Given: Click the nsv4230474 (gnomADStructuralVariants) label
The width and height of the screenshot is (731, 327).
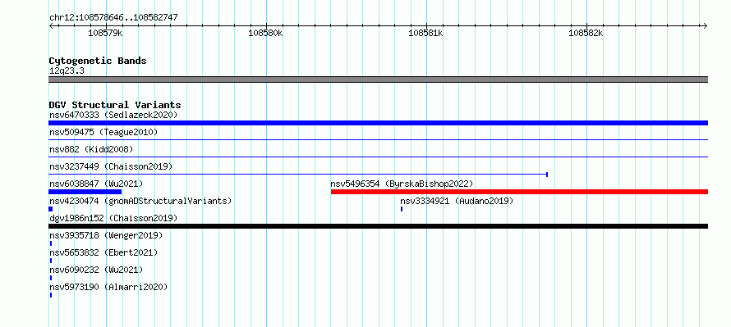Looking at the screenshot, I should point(140,201).
